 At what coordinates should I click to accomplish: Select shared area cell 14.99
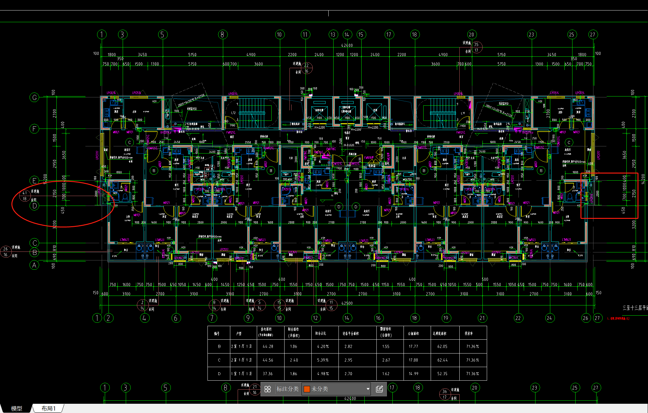tap(413, 374)
